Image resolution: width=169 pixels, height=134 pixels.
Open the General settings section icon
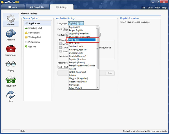[x=11, y=19]
